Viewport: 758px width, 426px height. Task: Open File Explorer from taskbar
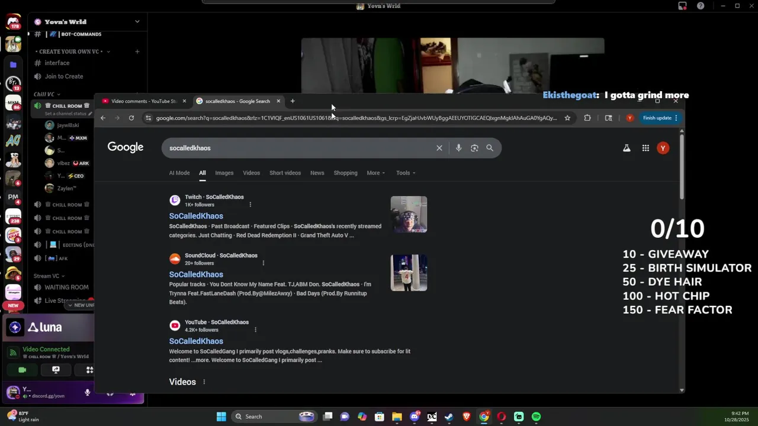coord(397,417)
